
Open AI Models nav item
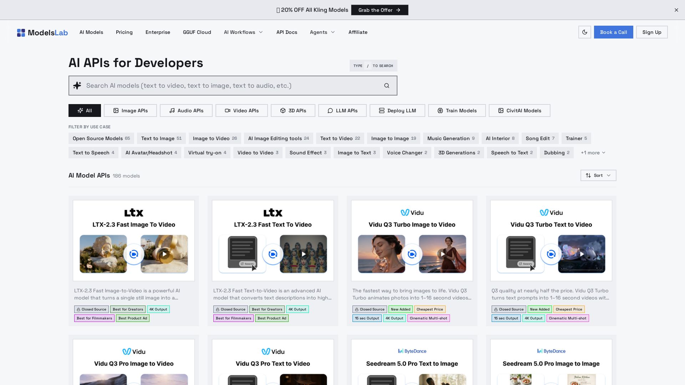91,32
